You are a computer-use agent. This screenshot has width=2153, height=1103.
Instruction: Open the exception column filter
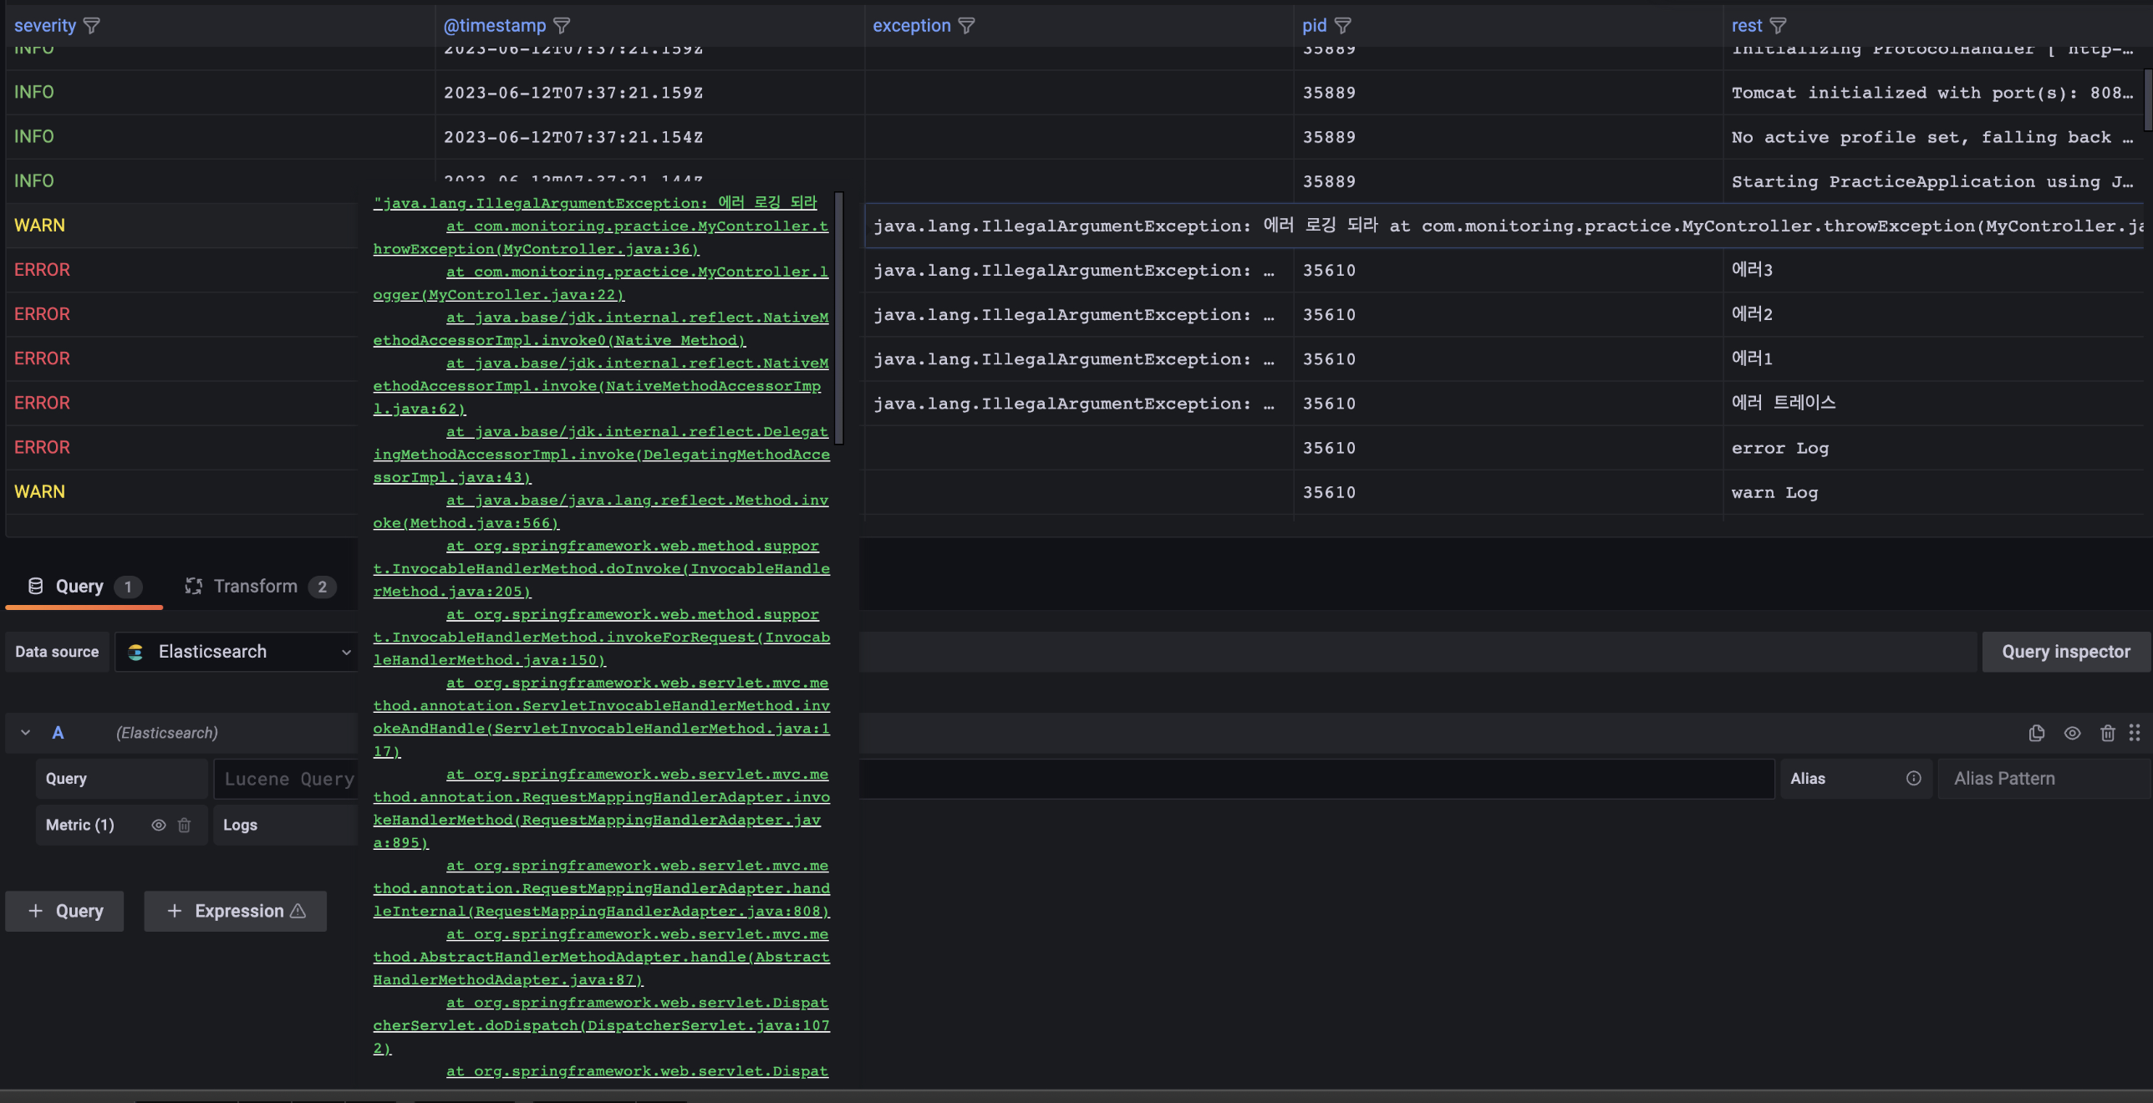click(x=966, y=26)
